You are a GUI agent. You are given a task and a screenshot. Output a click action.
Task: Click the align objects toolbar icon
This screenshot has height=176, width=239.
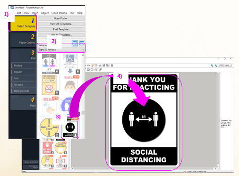(93, 65)
